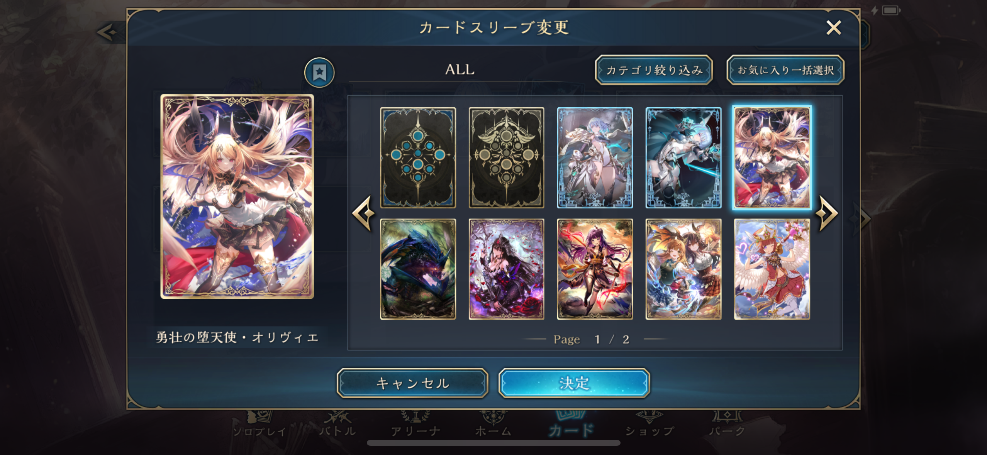Confirm with the 決定 button
This screenshot has width=987, height=455.
[574, 383]
